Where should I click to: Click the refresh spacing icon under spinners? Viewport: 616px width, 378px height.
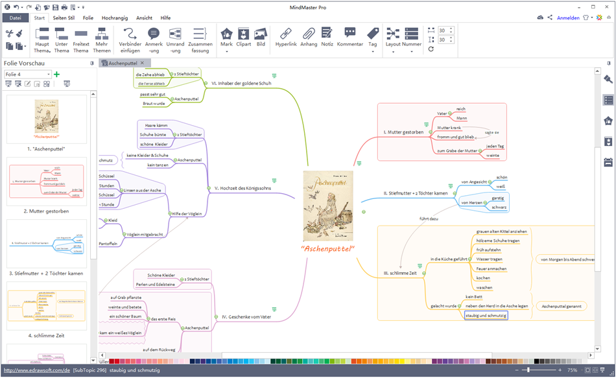pyautogui.click(x=431, y=49)
